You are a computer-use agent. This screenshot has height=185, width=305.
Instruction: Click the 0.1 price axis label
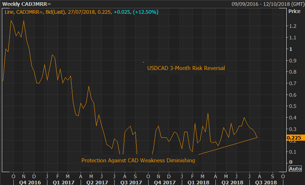coord(293,152)
